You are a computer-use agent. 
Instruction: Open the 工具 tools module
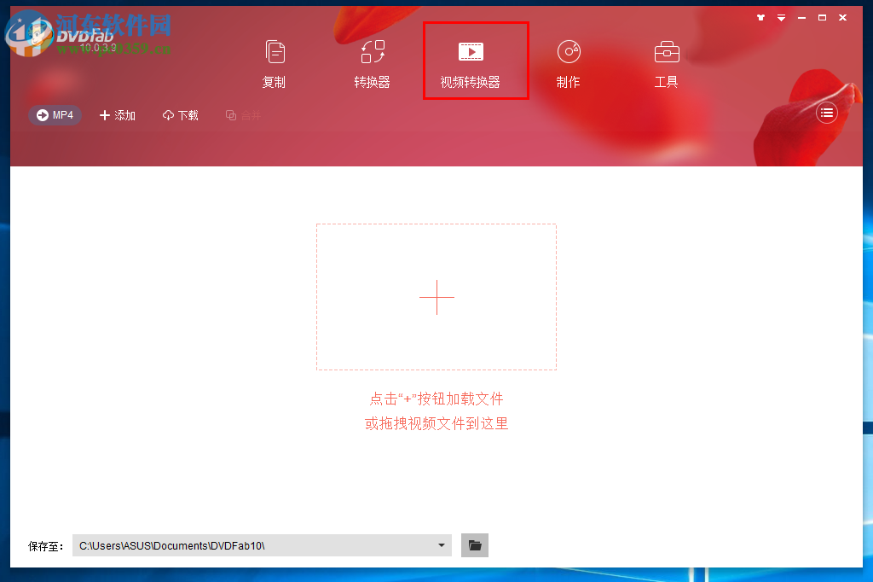click(666, 60)
